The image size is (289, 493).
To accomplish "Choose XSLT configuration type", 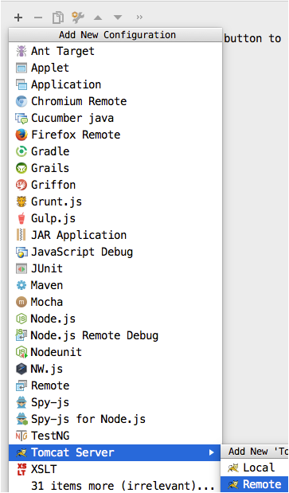I will [115, 469].
